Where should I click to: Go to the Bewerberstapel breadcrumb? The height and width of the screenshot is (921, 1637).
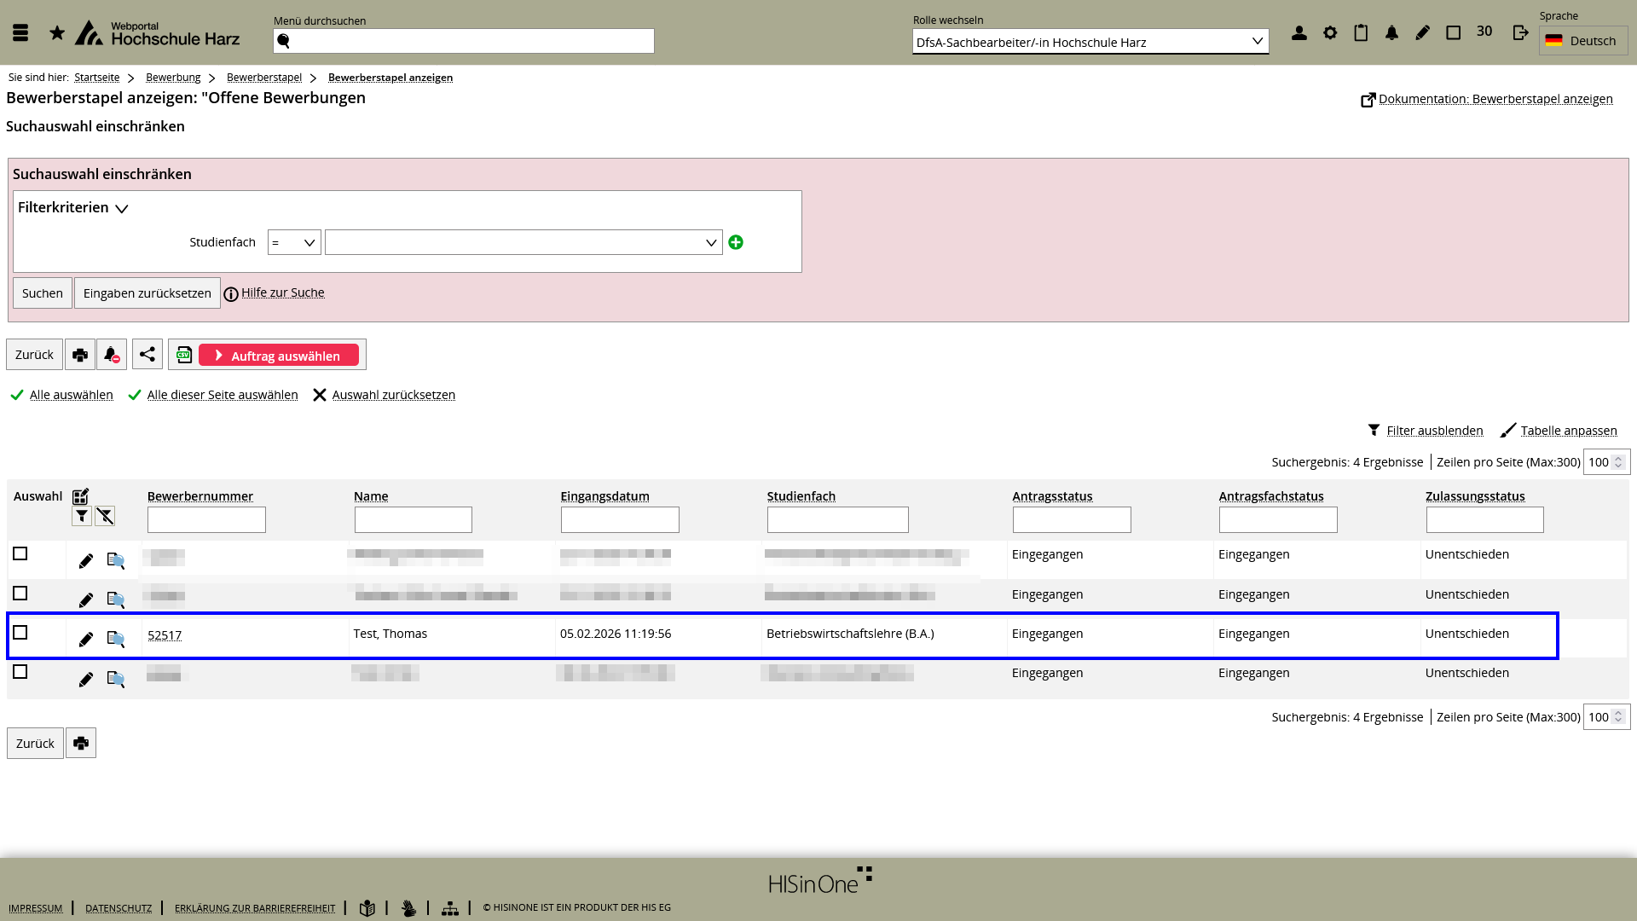264,78
